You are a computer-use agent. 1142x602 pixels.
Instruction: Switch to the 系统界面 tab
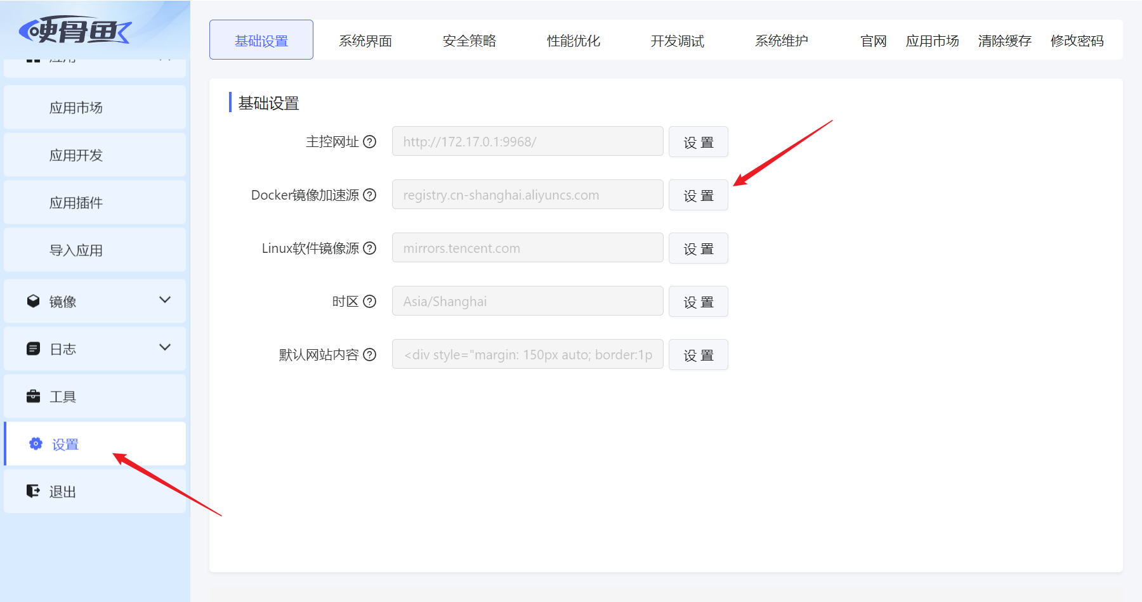click(x=365, y=41)
